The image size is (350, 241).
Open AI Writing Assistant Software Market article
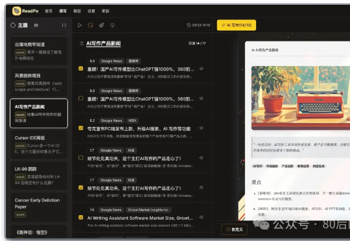[140, 218]
